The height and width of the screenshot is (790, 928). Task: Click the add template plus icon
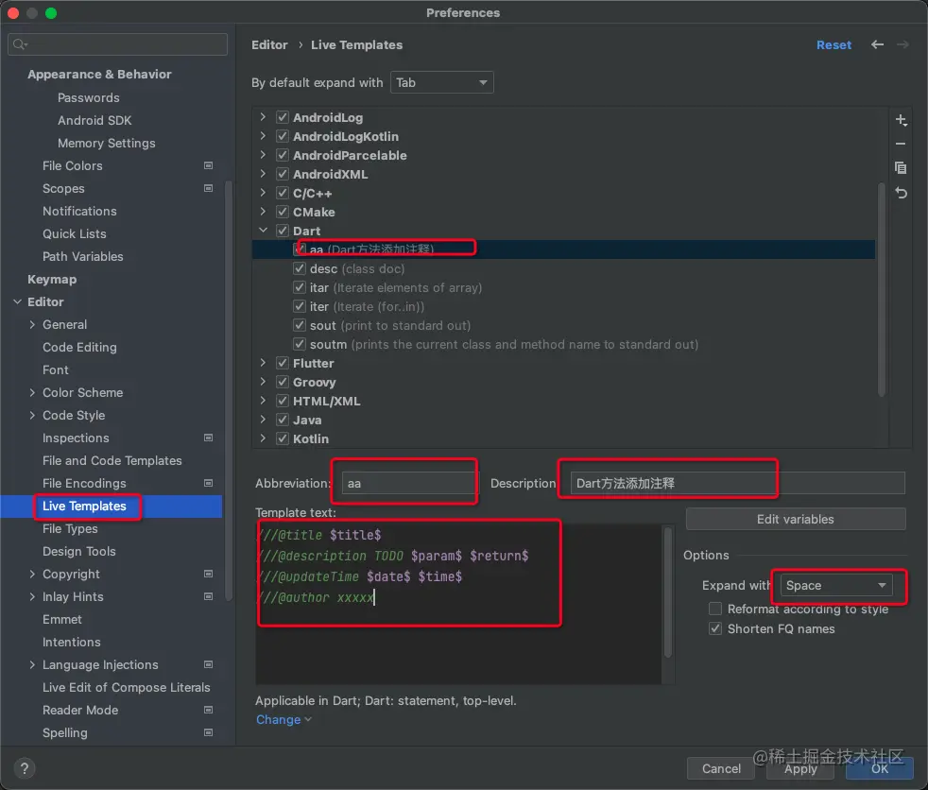pos(901,120)
